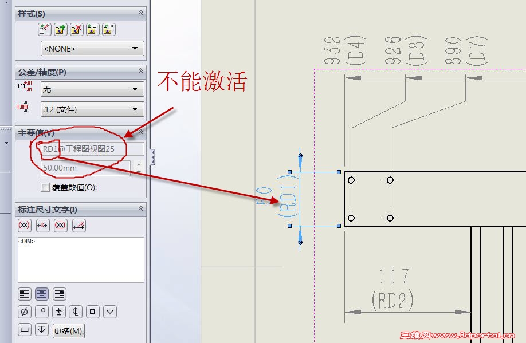
Task: Insert the diameter symbol
Action: pos(25,312)
